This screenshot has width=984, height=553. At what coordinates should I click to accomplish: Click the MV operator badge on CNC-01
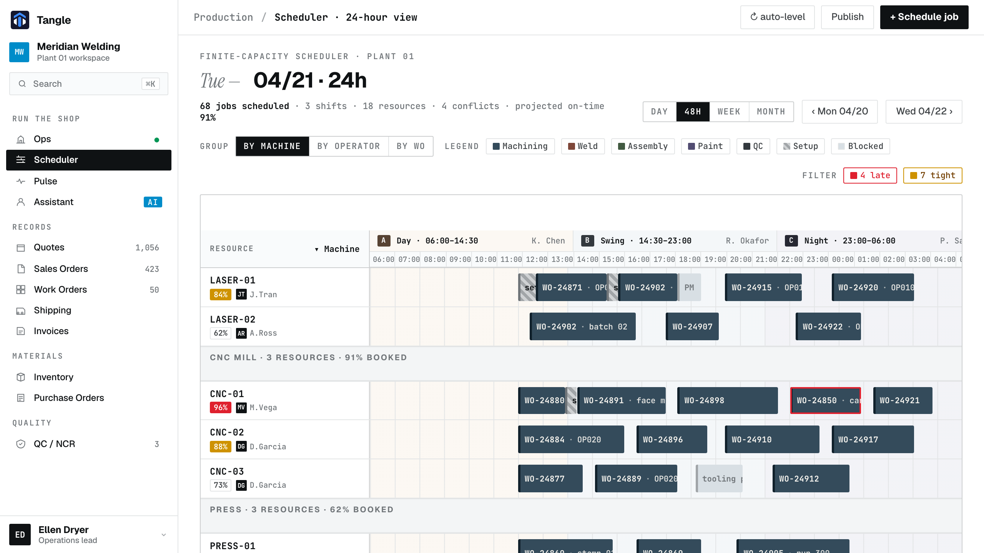(x=241, y=407)
